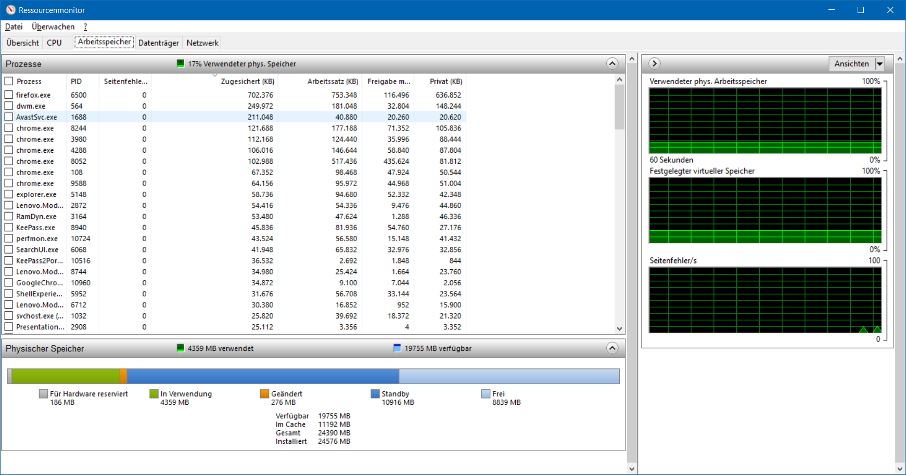Viewport: 906px width, 475px height.
Task: Select the KeePass2Por... process row
Action: [x=233, y=260]
